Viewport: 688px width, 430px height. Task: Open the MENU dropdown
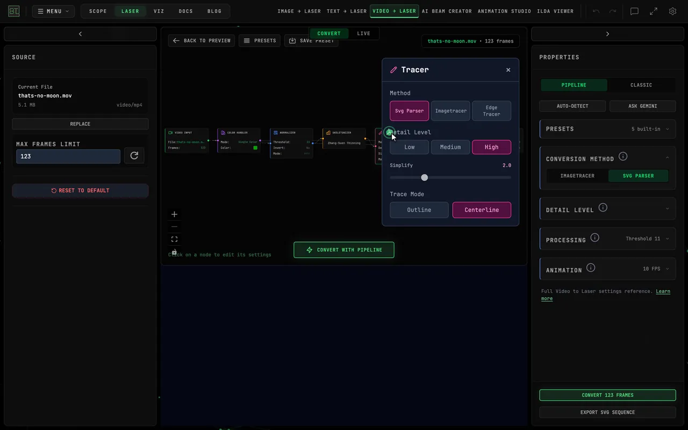coord(53,11)
